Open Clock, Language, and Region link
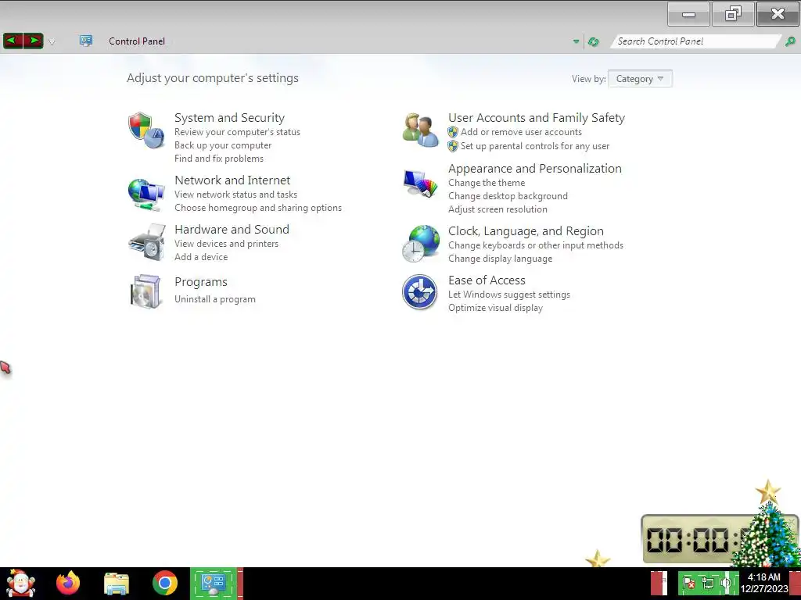Screen dimensions: 801x600 526,231
